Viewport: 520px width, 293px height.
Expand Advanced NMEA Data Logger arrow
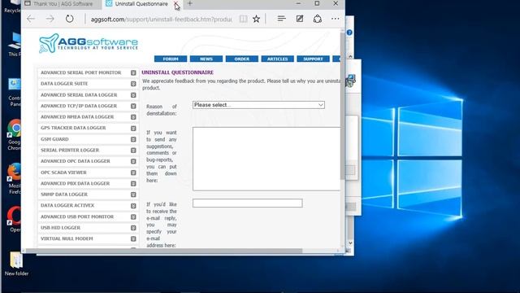133,117
